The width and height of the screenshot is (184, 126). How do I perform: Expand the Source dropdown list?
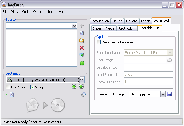click(x=75, y=26)
